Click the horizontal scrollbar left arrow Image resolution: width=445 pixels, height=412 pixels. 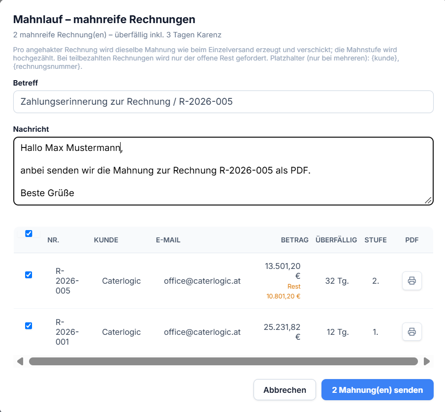tap(20, 361)
